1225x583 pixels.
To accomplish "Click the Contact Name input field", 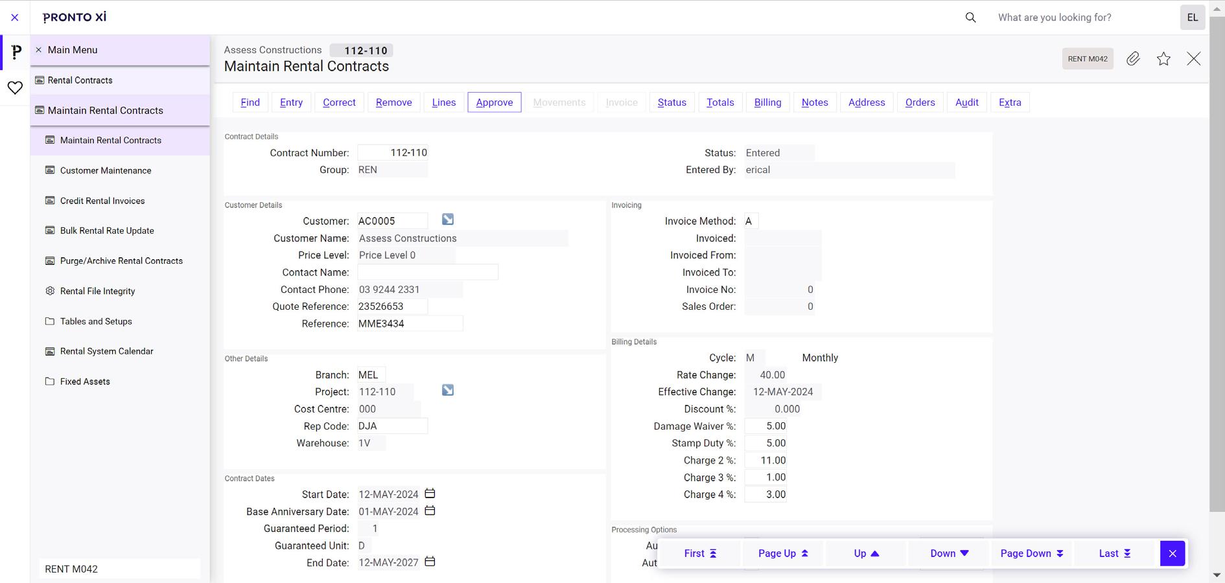I will [428, 272].
